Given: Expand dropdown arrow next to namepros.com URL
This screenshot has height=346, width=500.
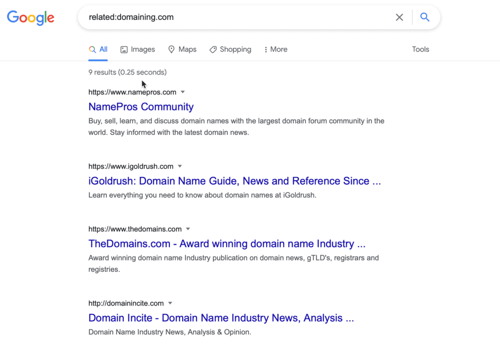Looking at the screenshot, I should (183, 92).
